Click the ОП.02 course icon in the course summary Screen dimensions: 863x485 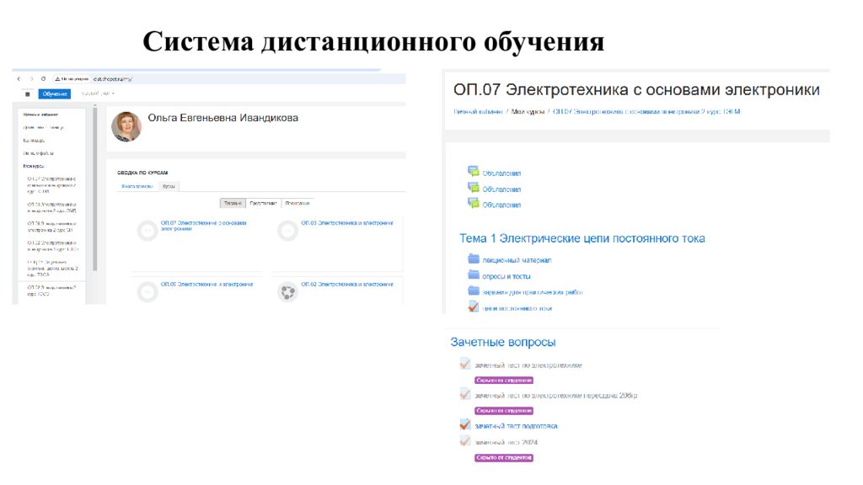[287, 292]
